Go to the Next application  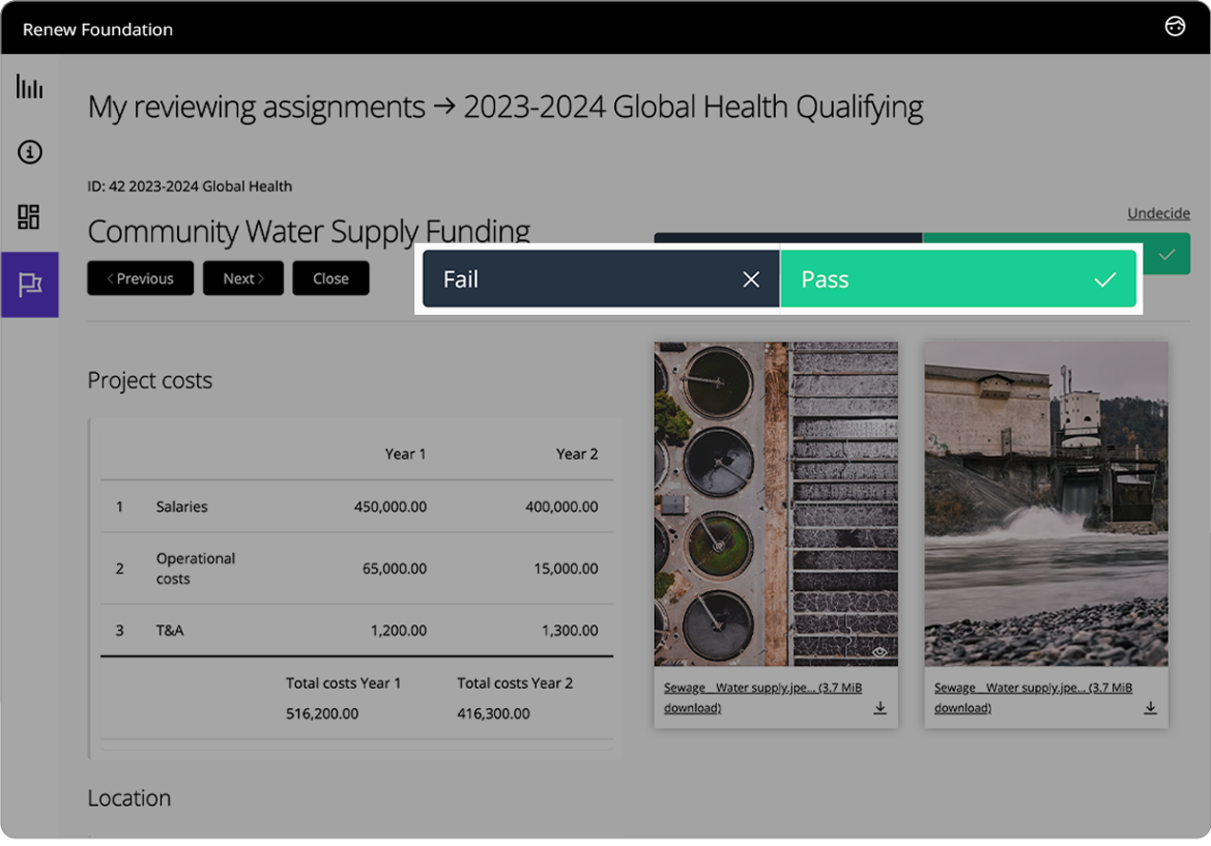[x=243, y=279]
